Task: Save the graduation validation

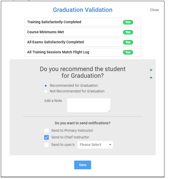Action: 83,165
